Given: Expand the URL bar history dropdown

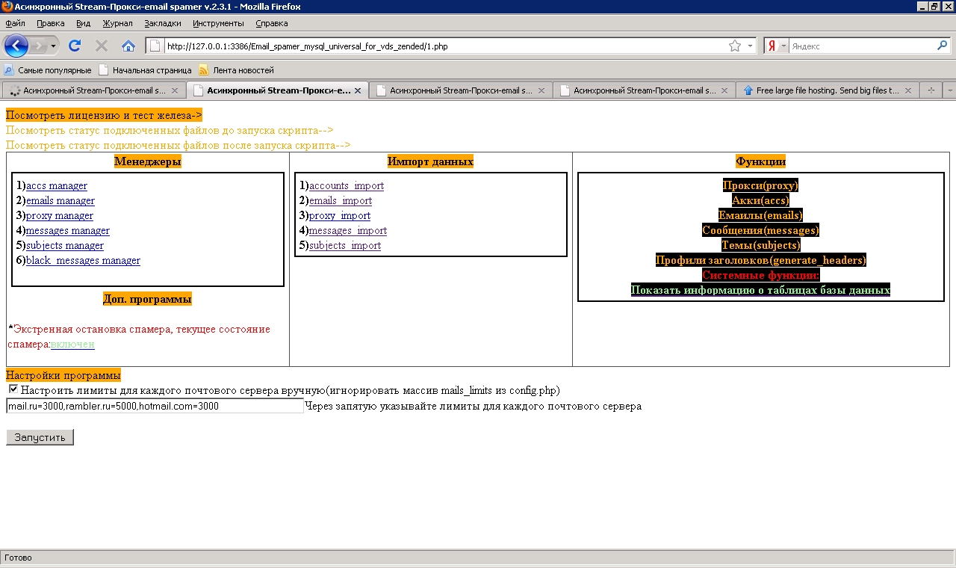Looking at the screenshot, I should (751, 46).
